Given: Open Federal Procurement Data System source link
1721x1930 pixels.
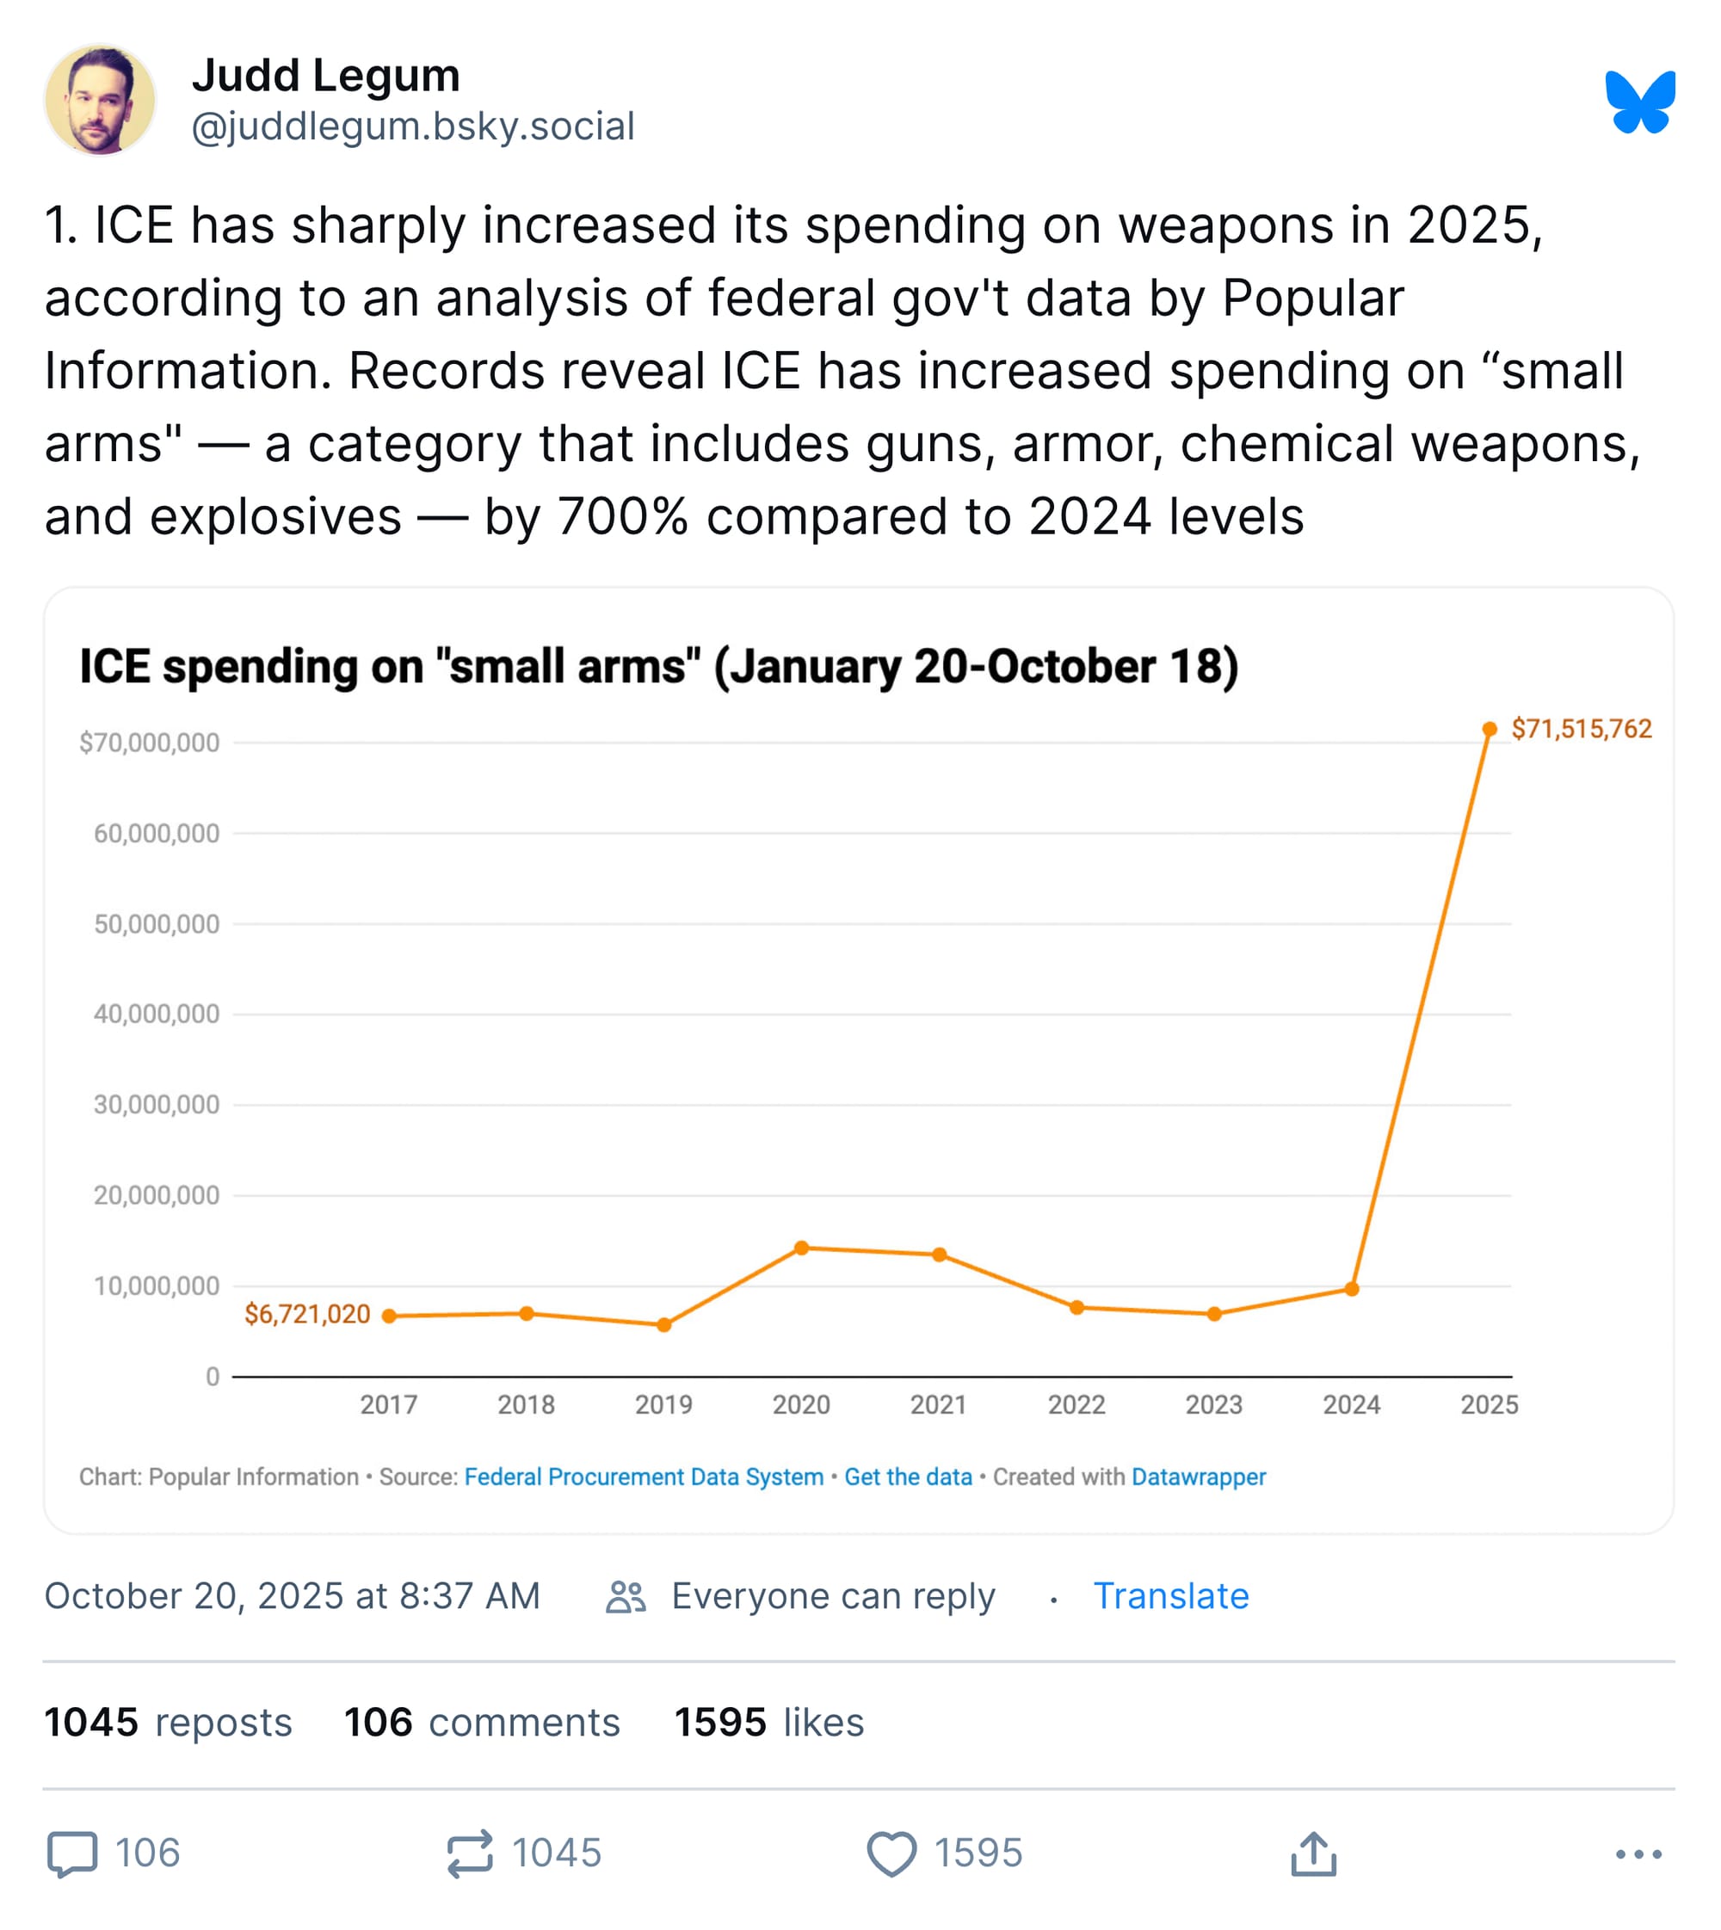Looking at the screenshot, I should [x=644, y=1477].
